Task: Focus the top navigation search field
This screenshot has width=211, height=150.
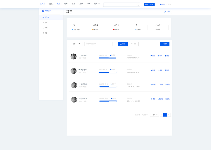Action: point(122,5)
